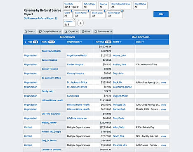Open the Grey, Dr. Dorian group name
Image resolution: width=193 pixels, height=152 pixels.
49,140
